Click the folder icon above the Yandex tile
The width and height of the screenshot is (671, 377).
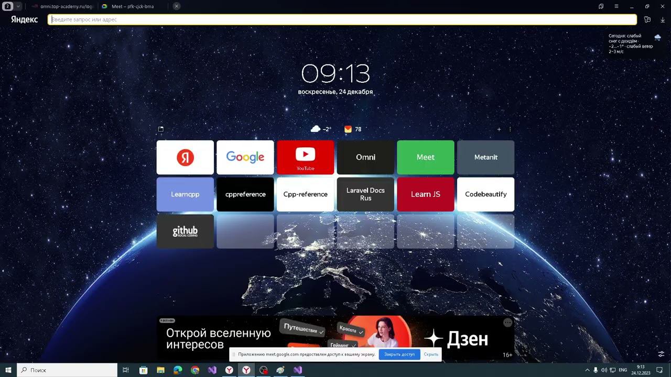coord(161,129)
